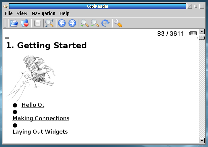
Task: Go forward with the right arrow
Action: [72, 23]
